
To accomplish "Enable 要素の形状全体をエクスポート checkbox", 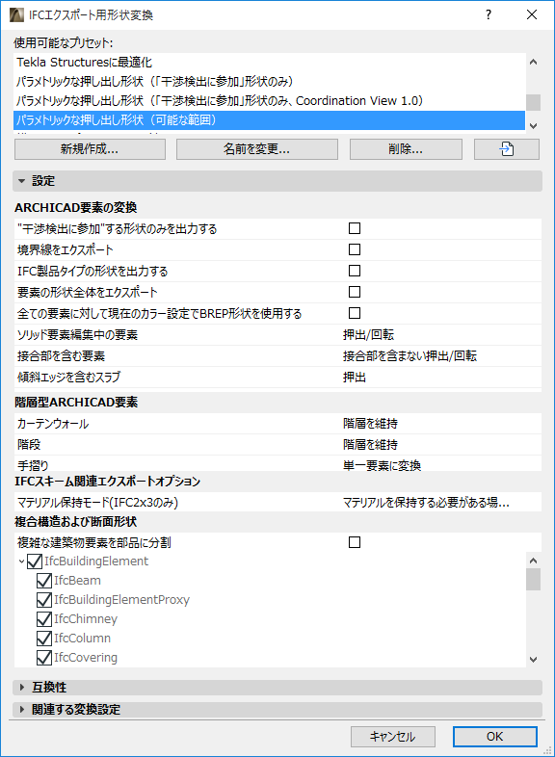I will tap(355, 292).
